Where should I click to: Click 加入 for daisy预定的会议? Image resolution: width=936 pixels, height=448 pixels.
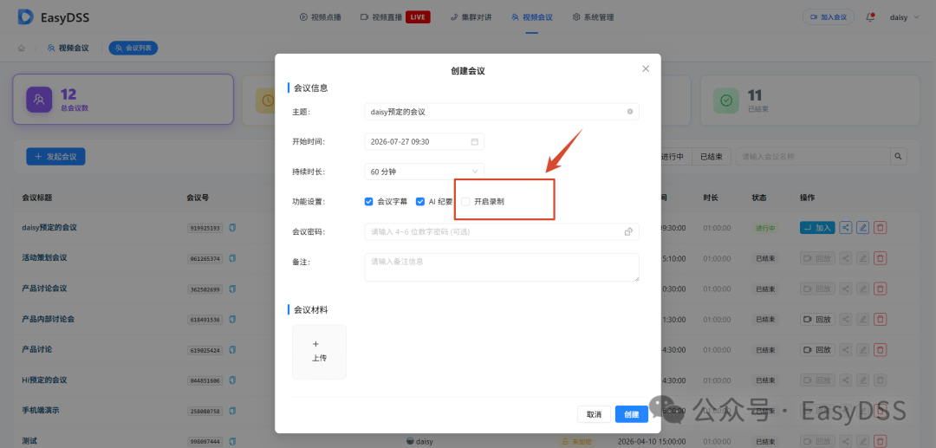click(x=817, y=227)
